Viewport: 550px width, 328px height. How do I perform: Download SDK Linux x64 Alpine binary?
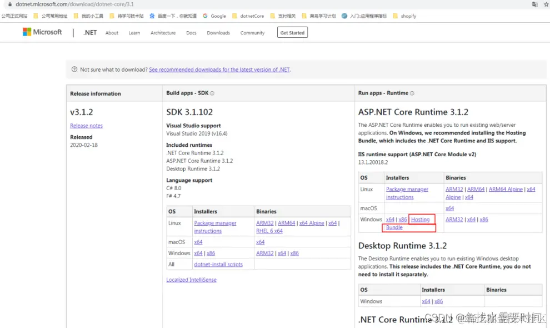coord(312,223)
